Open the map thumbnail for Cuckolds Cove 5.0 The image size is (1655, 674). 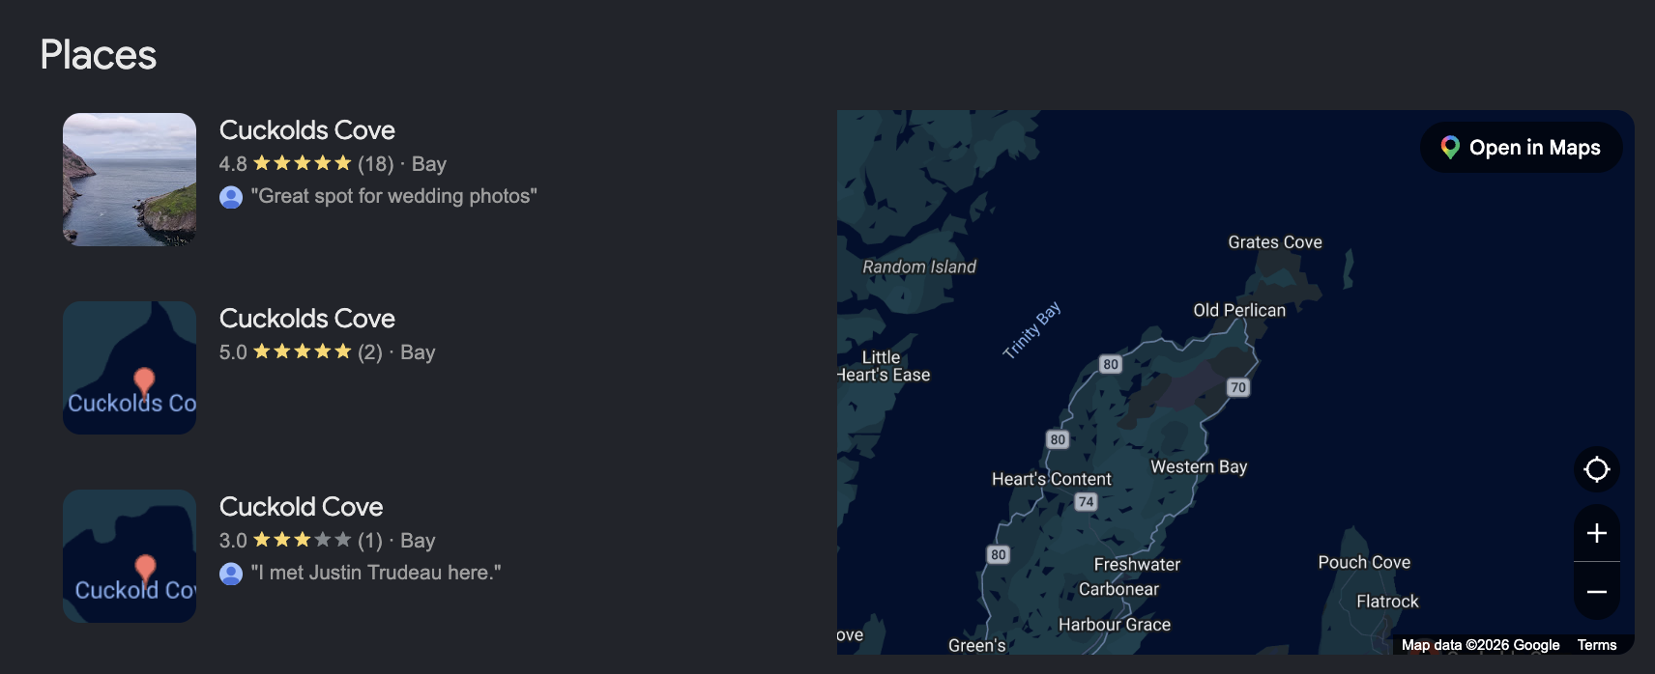coord(130,368)
